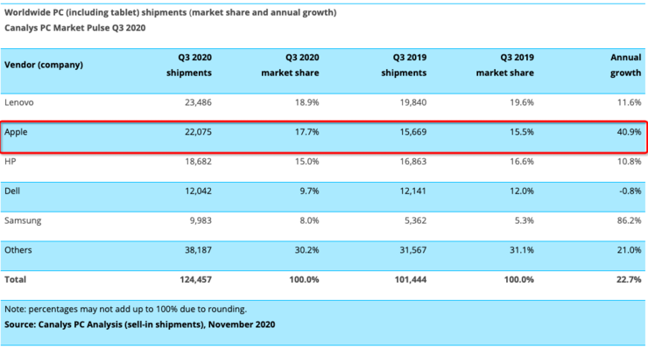
Task: Select the Apple vendor cell
Action: [x=16, y=132]
